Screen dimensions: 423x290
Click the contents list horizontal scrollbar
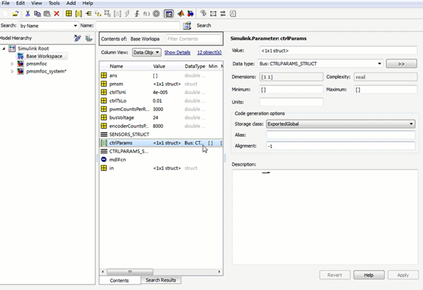[x=129, y=272]
